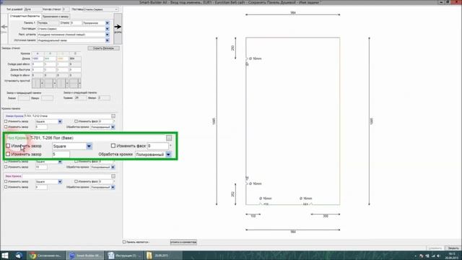Go back with the gray left arrow

4,27
